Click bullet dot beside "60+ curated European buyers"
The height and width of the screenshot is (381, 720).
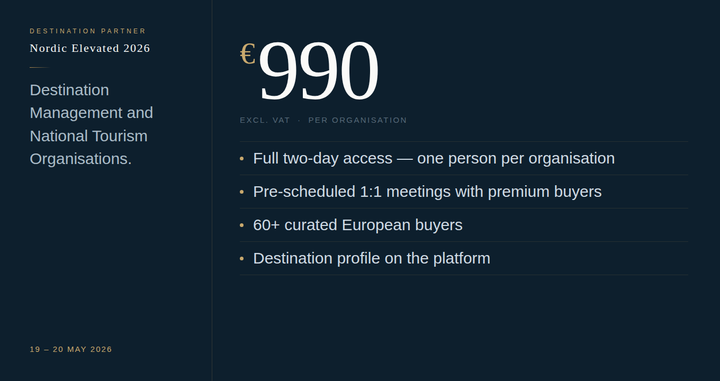click(242, 225)
